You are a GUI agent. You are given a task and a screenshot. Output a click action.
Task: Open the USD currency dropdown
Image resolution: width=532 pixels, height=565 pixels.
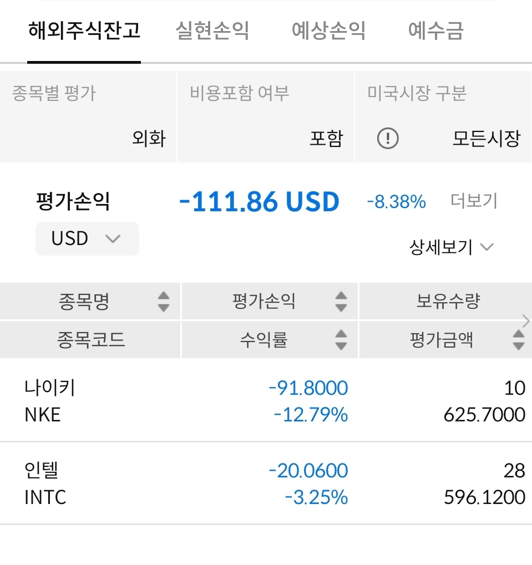[87, 238]
